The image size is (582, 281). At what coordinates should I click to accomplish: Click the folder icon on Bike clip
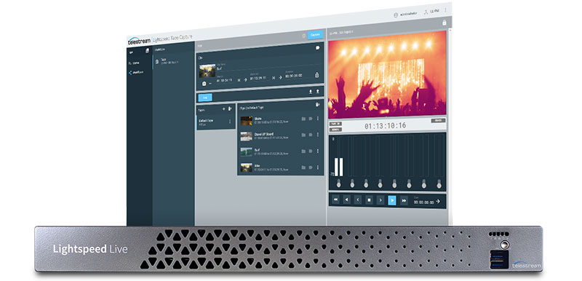303,167
